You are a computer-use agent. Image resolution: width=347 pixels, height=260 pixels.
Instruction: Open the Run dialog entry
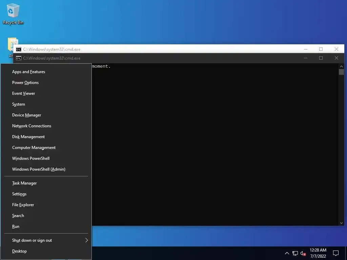click(x=46, y=226)
